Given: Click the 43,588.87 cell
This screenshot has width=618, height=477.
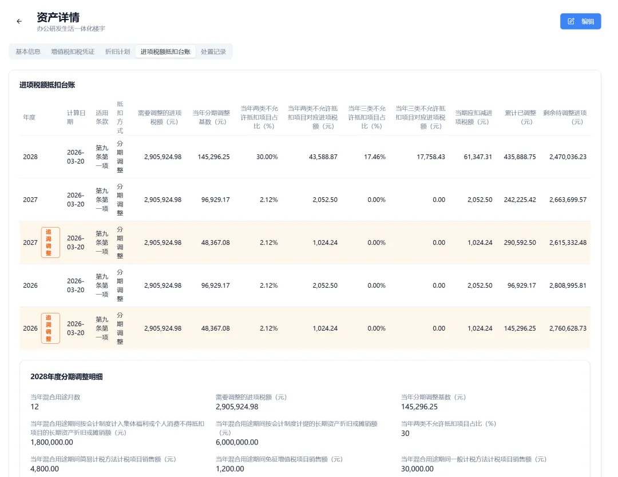Looking at the screenshot, I should 323,157.
